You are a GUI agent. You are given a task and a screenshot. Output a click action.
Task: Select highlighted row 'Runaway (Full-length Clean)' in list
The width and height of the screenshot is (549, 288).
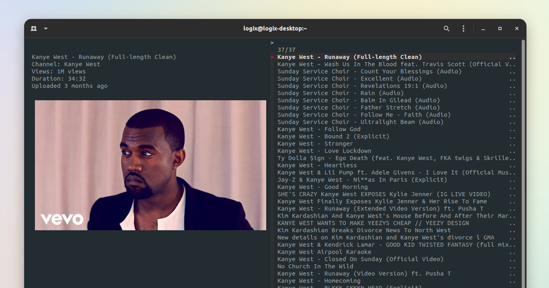[396, 57]
